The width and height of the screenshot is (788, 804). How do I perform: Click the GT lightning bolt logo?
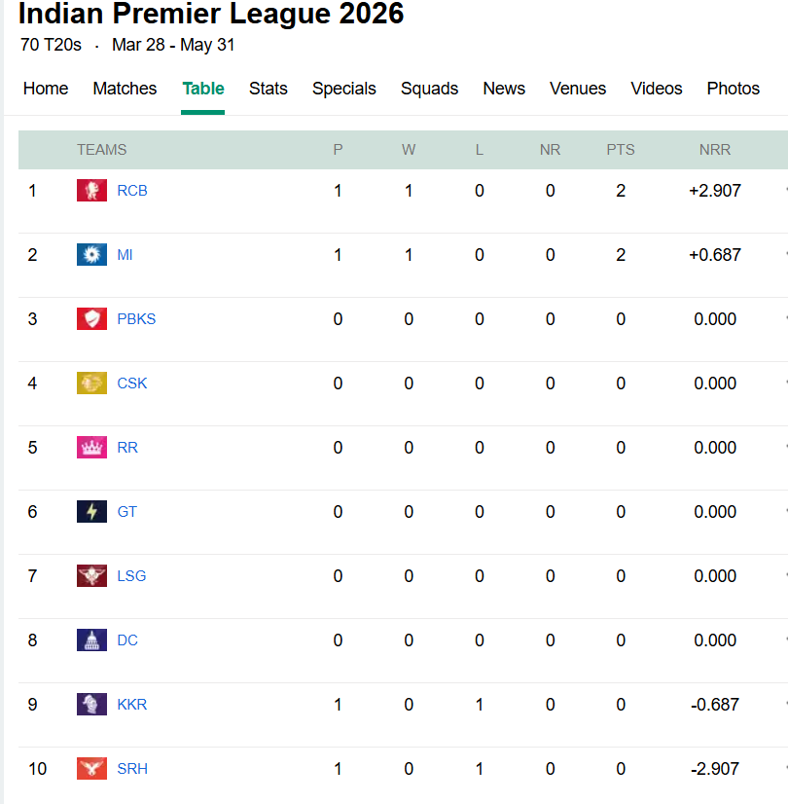[91, 511]
